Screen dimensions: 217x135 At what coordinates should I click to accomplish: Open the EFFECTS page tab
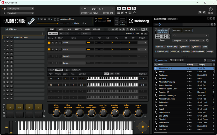(x=78, y=29)
